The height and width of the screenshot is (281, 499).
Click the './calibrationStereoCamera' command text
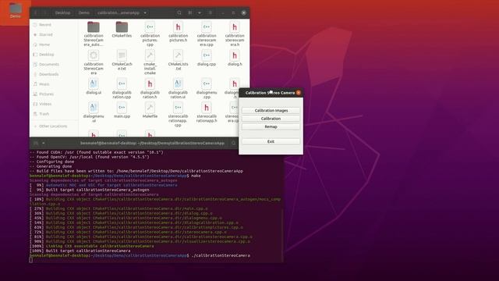tap(220, 255)
